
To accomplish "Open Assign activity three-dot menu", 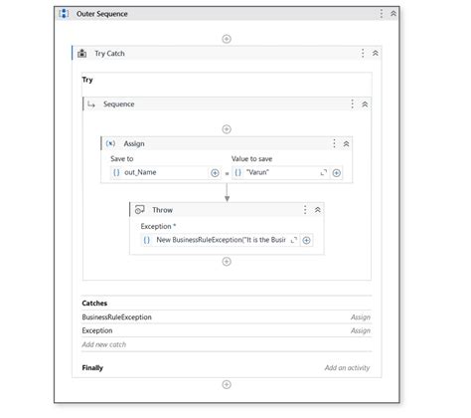I will 334,143.
